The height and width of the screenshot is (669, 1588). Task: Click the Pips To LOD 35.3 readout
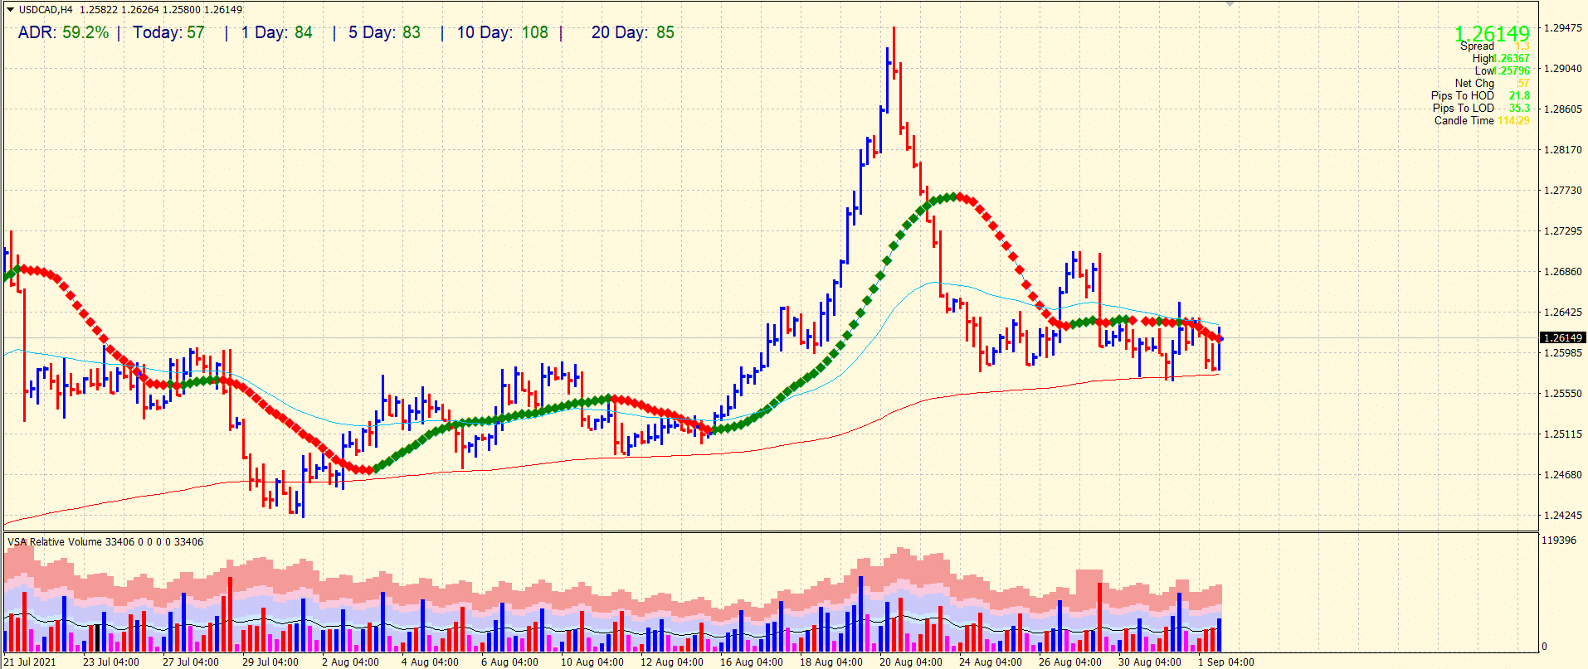(x=1481, y=108)
